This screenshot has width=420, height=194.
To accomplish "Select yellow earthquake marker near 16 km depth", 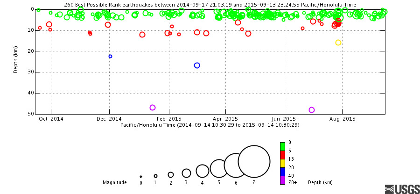I will tap(338, 43).
